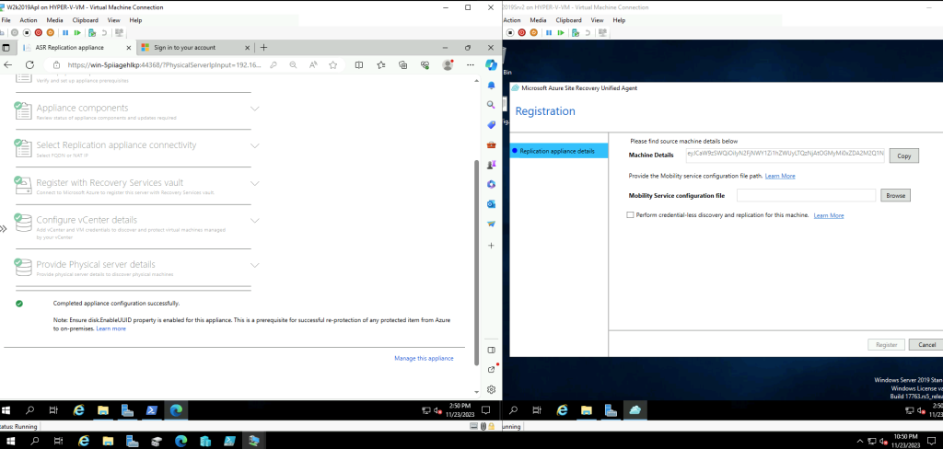Click the orange Save icon in W2k2019Apl toolbar

coord(50,32)
